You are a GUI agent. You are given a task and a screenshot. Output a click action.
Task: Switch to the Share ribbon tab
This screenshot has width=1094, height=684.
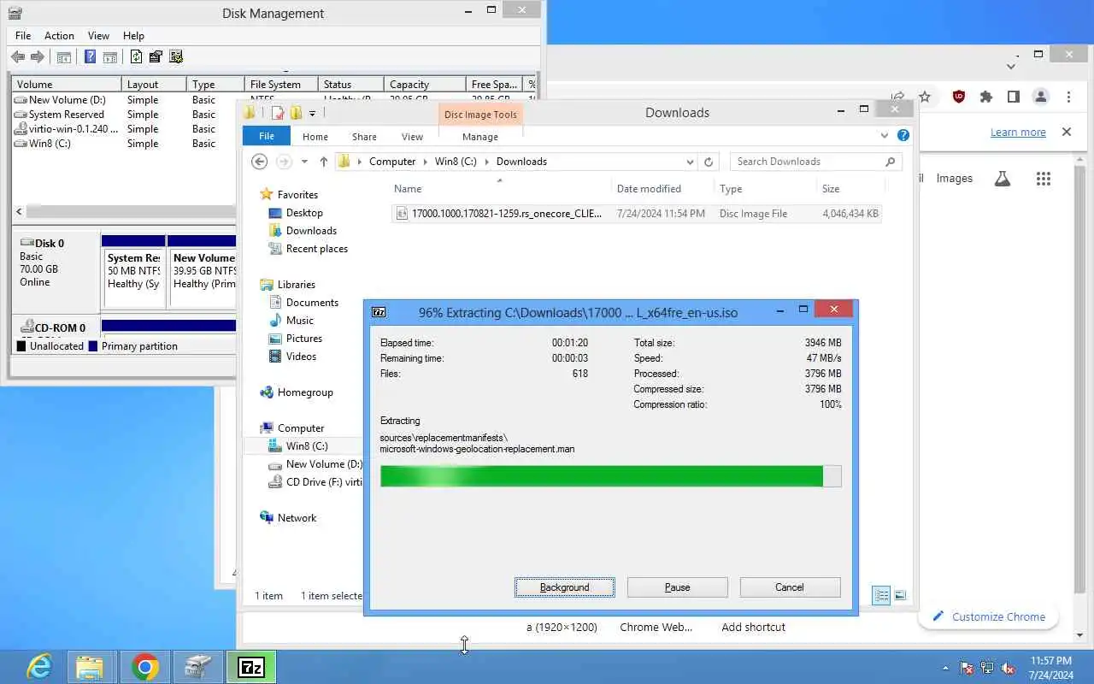point(364,137)
